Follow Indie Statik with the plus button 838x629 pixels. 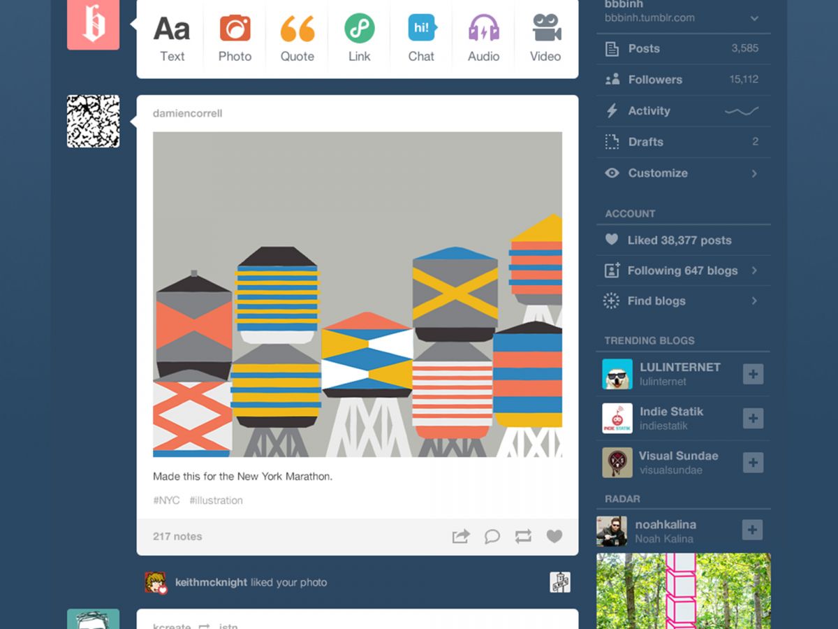[753, 418]
